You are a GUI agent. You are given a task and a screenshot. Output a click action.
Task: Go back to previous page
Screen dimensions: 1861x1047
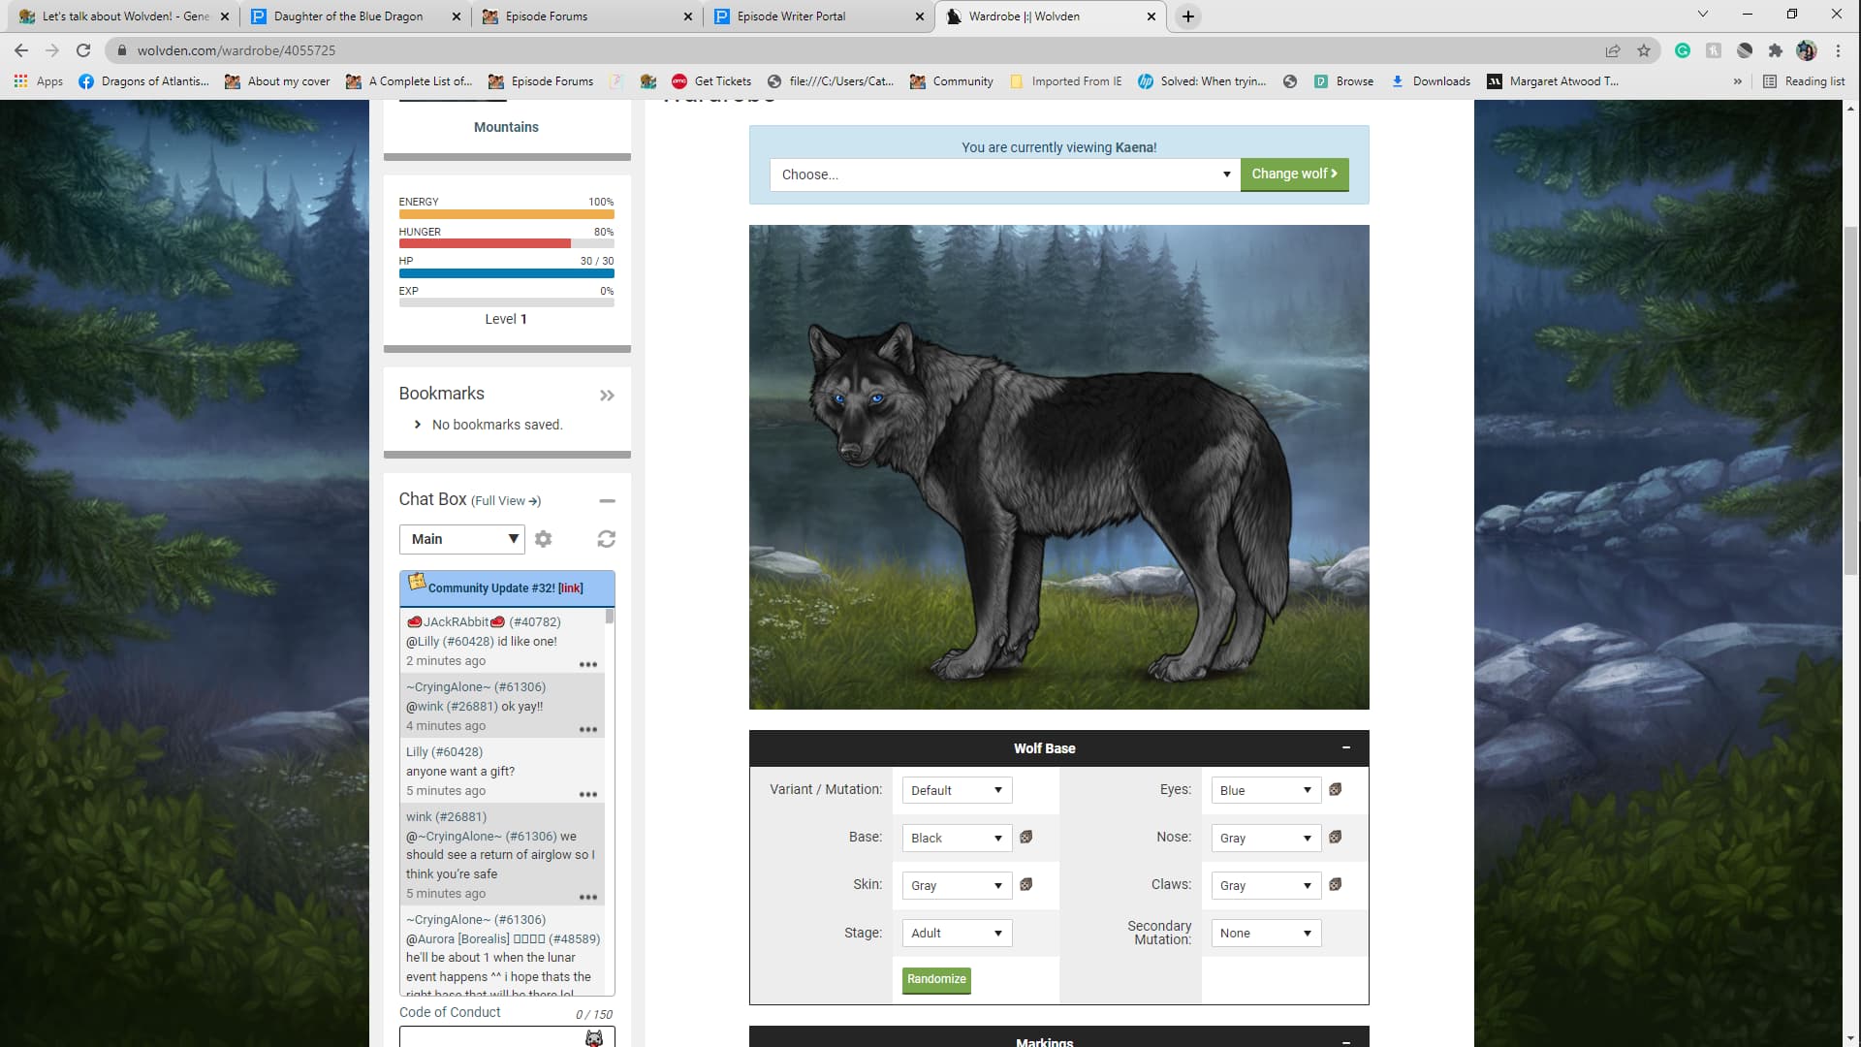pos(21,50)
